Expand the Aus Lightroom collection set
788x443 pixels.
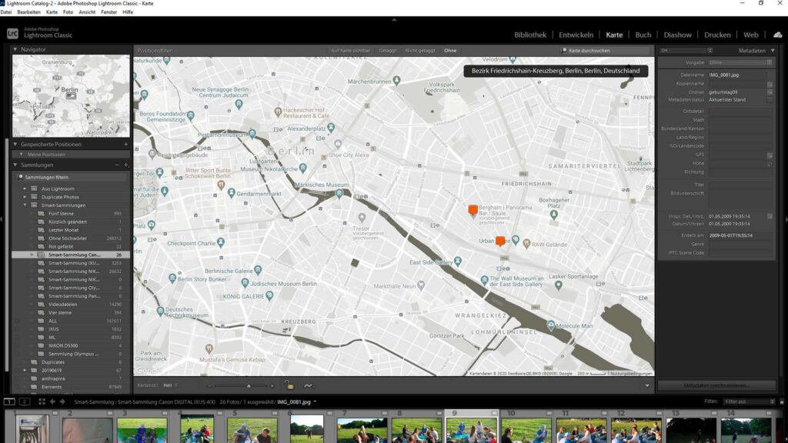point(25,189)
